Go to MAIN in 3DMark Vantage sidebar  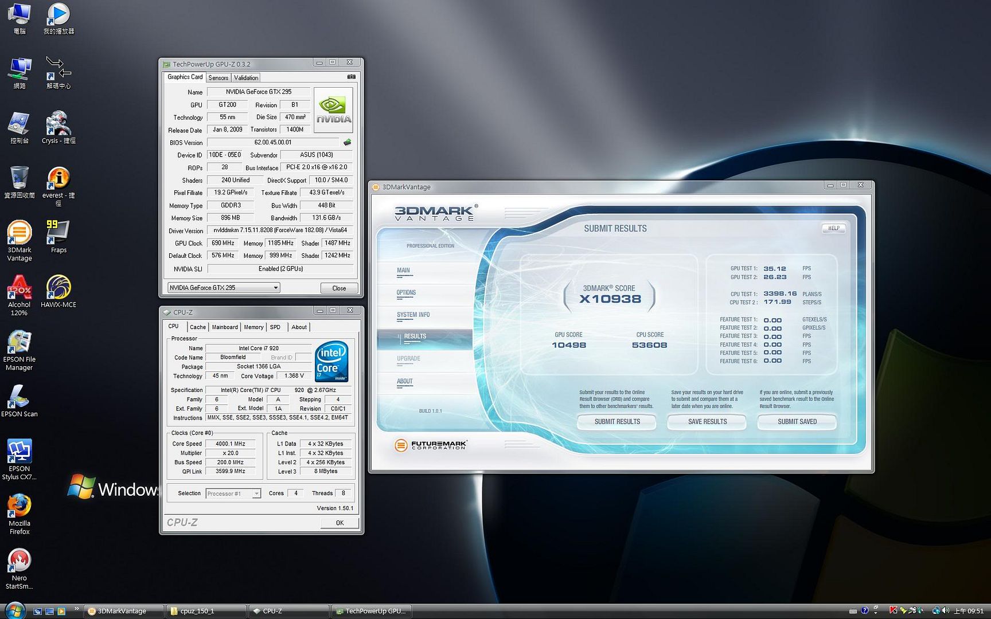(403, 271)
